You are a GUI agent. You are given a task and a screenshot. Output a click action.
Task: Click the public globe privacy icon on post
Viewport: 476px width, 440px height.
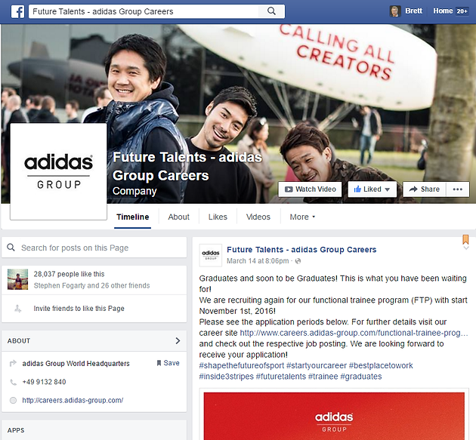(x=298, y=261)
